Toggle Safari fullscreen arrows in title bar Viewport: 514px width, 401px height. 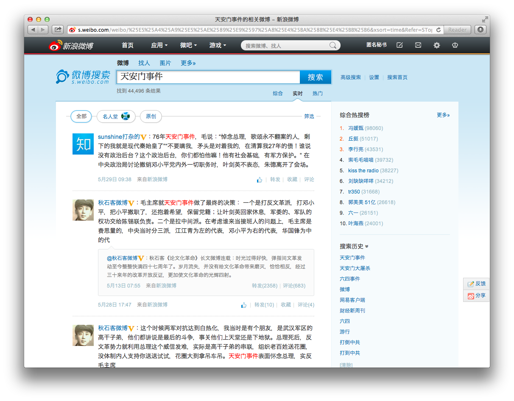(x=485, y=19)
